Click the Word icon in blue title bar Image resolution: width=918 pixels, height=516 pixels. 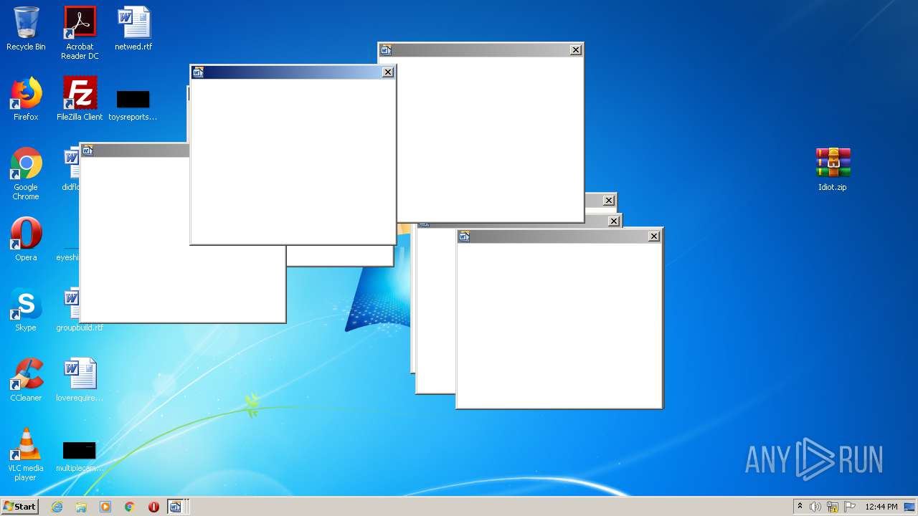tap(199, 72)
